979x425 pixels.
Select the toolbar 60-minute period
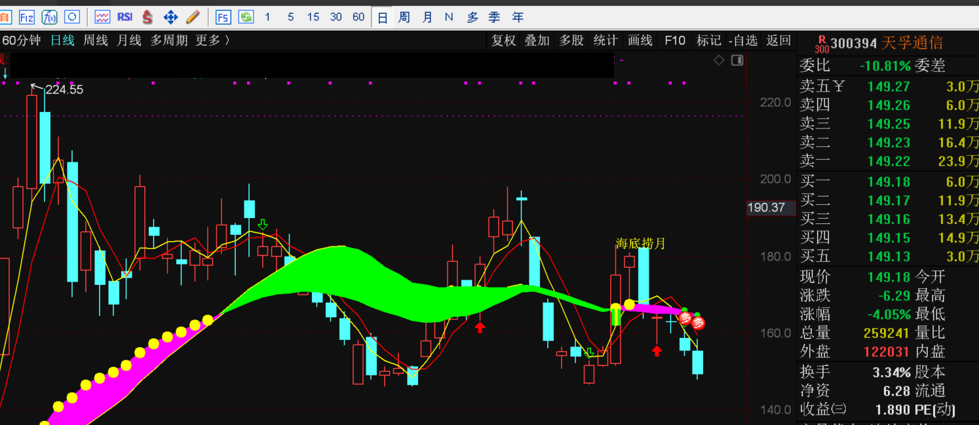point(358,17)
